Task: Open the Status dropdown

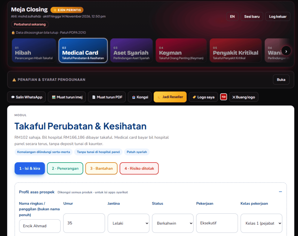Action: click(173, 223)
